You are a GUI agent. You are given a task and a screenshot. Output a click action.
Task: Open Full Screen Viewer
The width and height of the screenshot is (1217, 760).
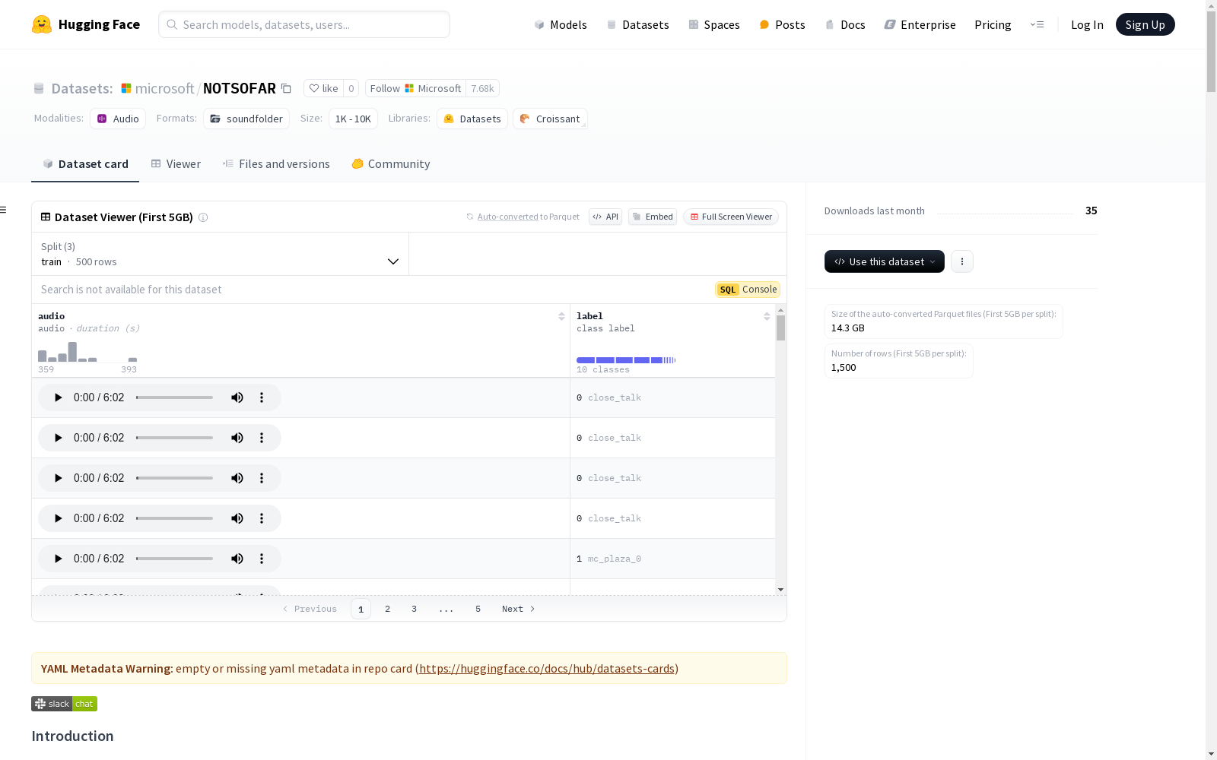[731, 217]
